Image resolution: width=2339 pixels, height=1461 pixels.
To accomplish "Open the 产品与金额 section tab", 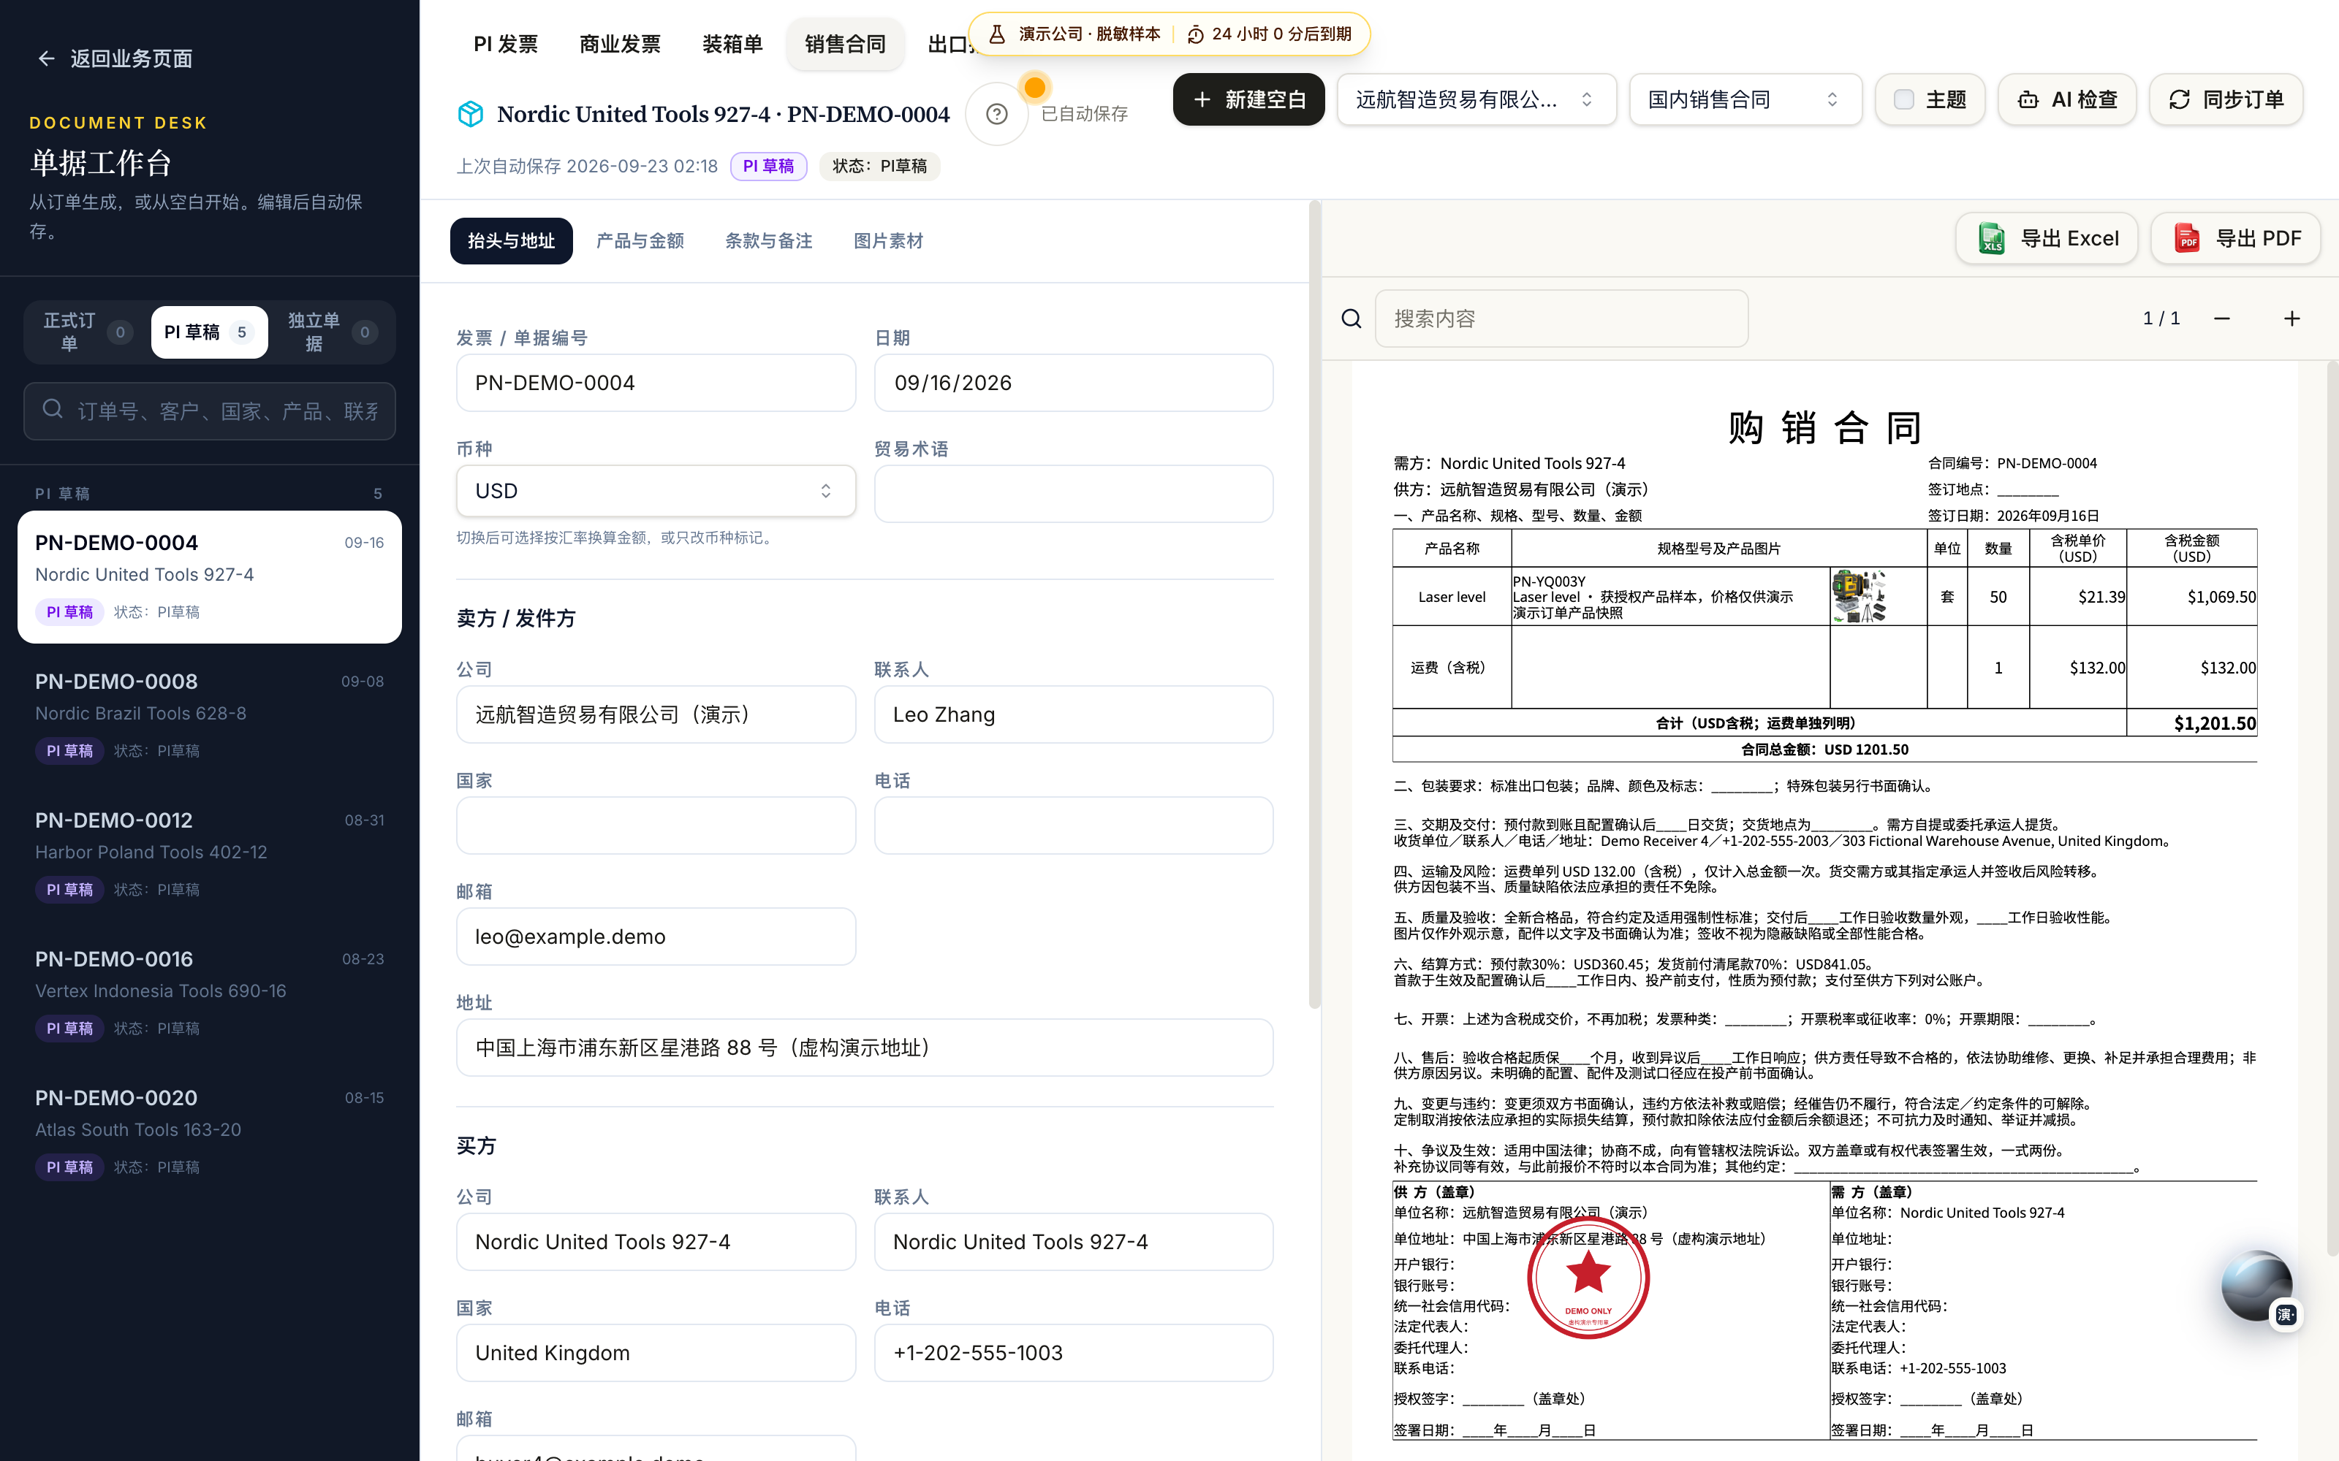I will [640, 240].
